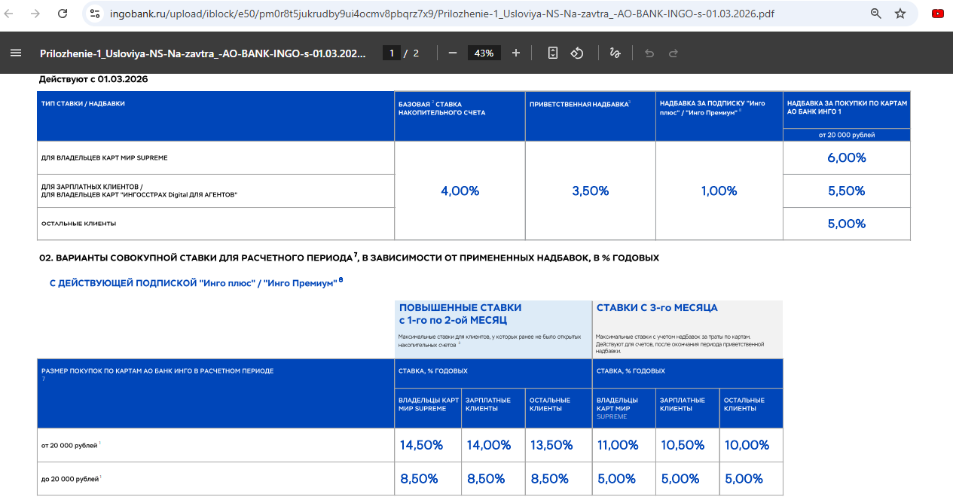
Task: Go back to previous page
Action: (x=11, y=14)
